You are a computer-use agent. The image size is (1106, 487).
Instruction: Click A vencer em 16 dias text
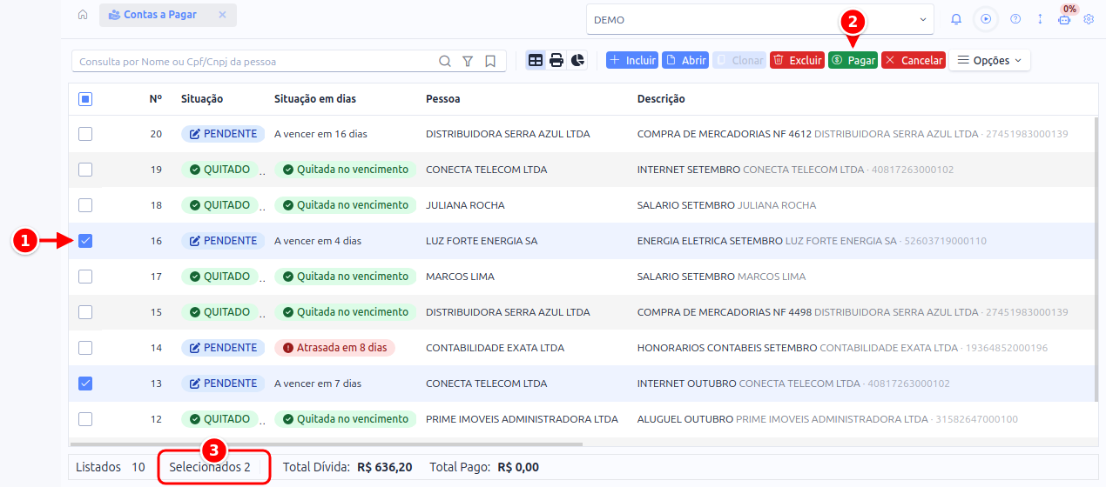tap(320, 134)
